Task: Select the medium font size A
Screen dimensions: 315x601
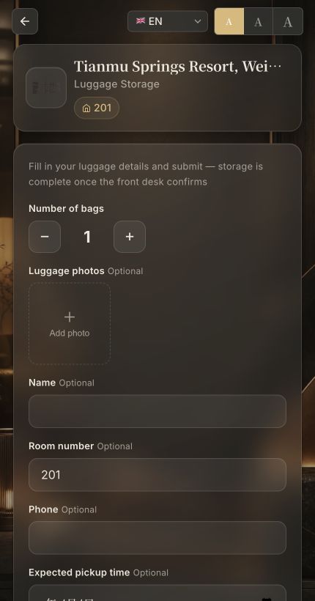Action: pos(259,21)
